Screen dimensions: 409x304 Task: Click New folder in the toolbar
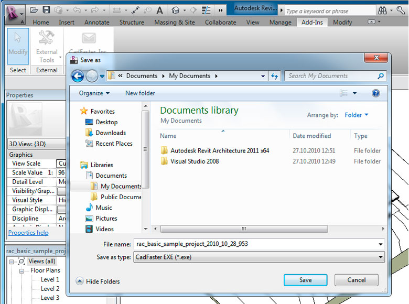[140, 93]
